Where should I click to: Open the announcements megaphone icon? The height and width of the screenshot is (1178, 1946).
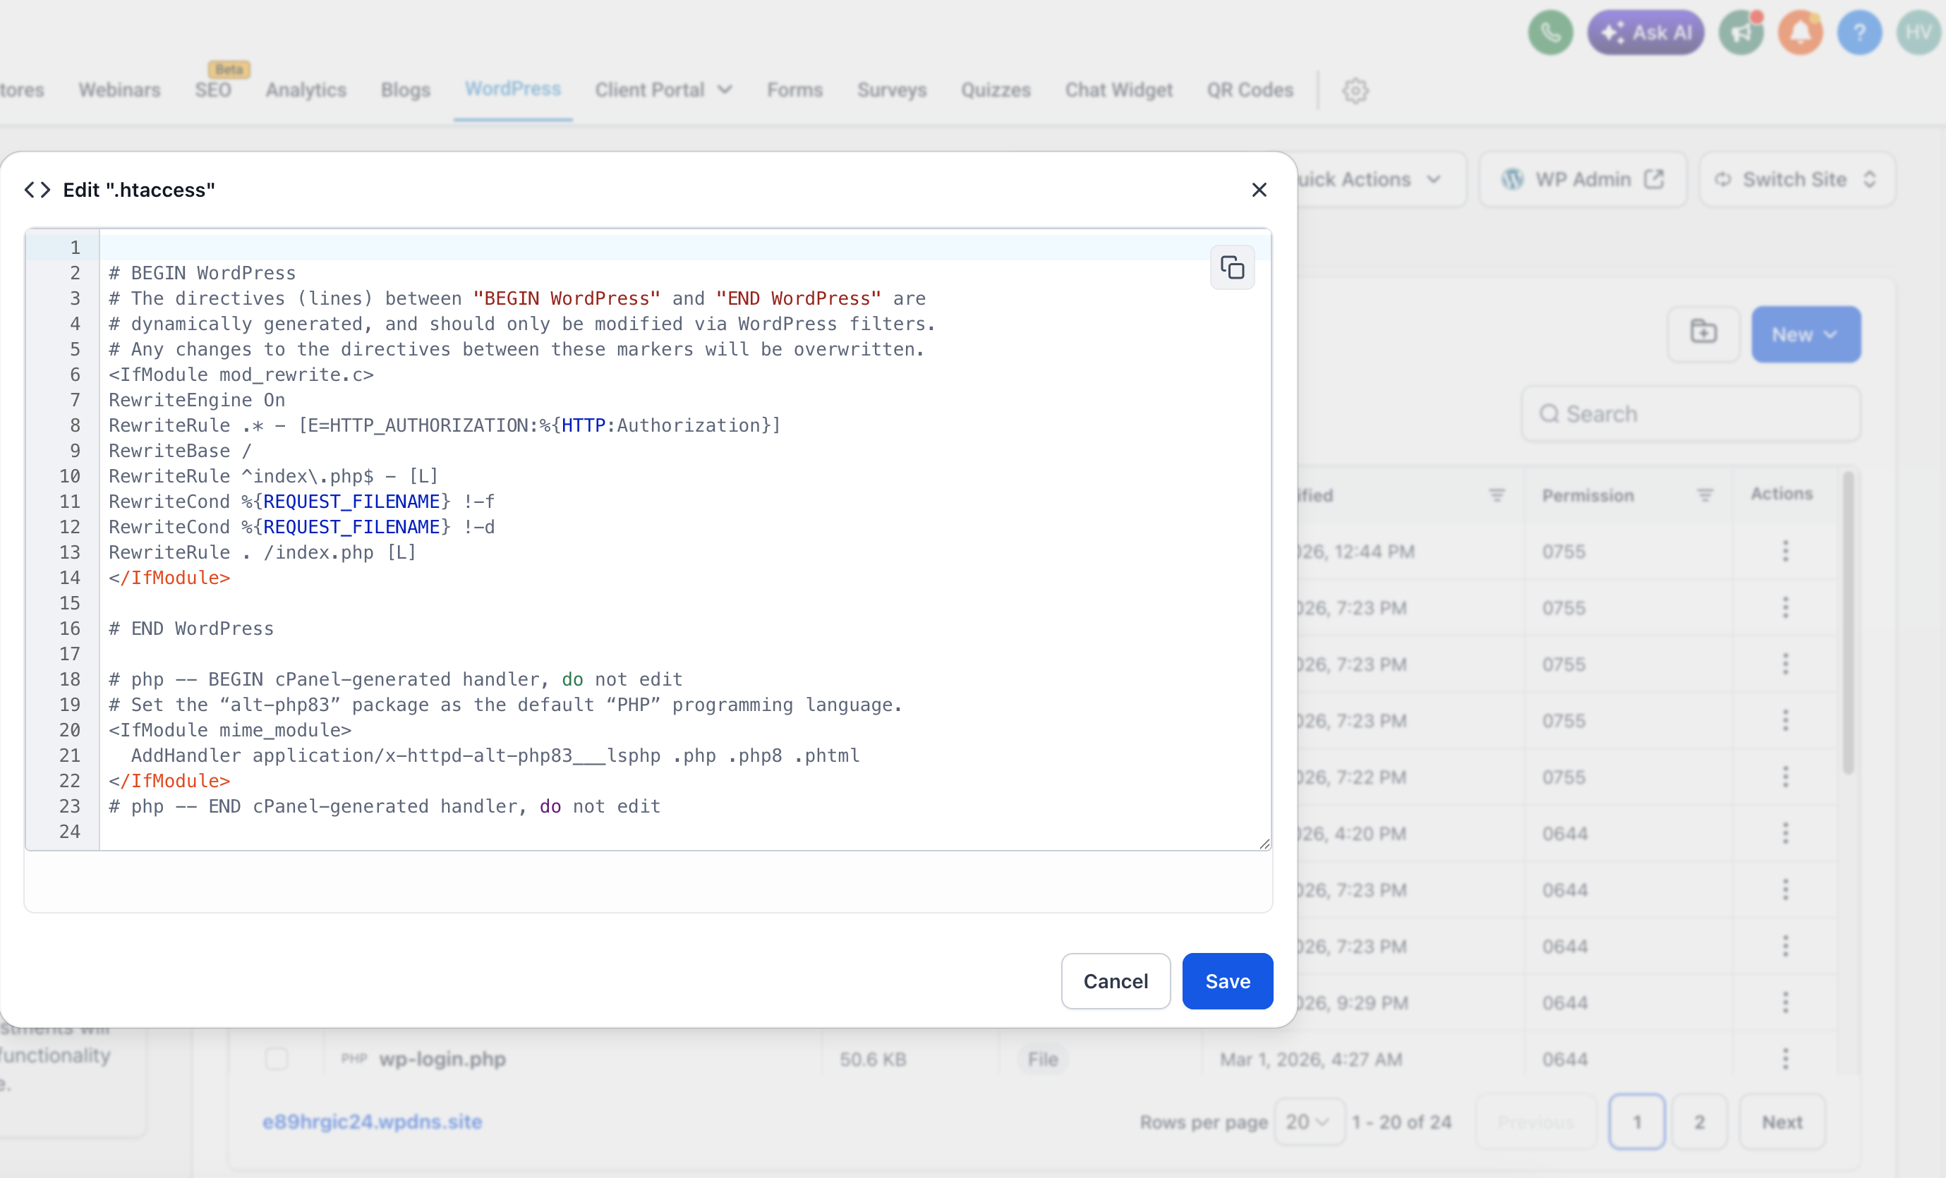click(1741, 32)
